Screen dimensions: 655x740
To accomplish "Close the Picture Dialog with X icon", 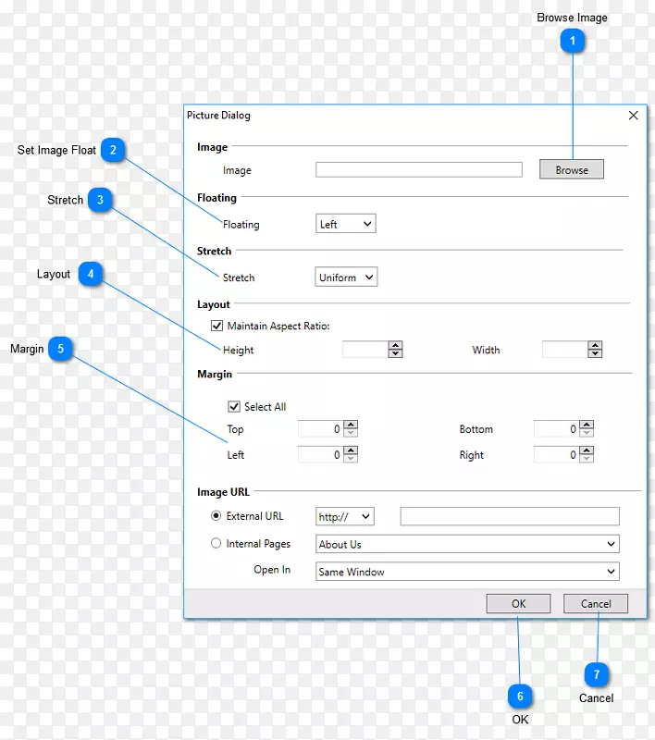I will (x=634, y=116).
